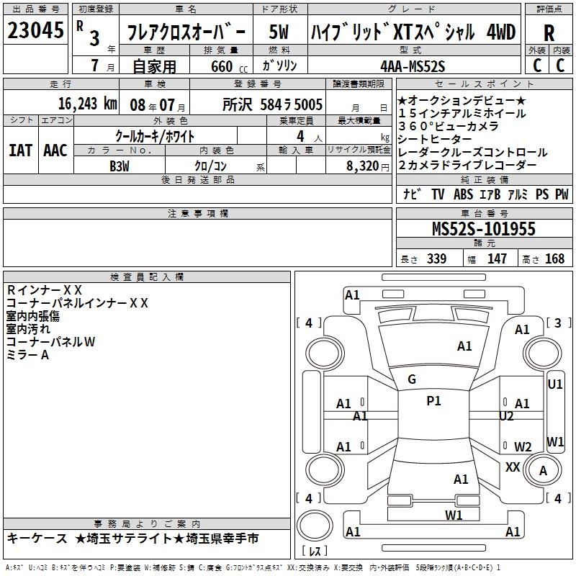Select lot number 23045
The image size is (576, 576).
[x=35, y=30]
